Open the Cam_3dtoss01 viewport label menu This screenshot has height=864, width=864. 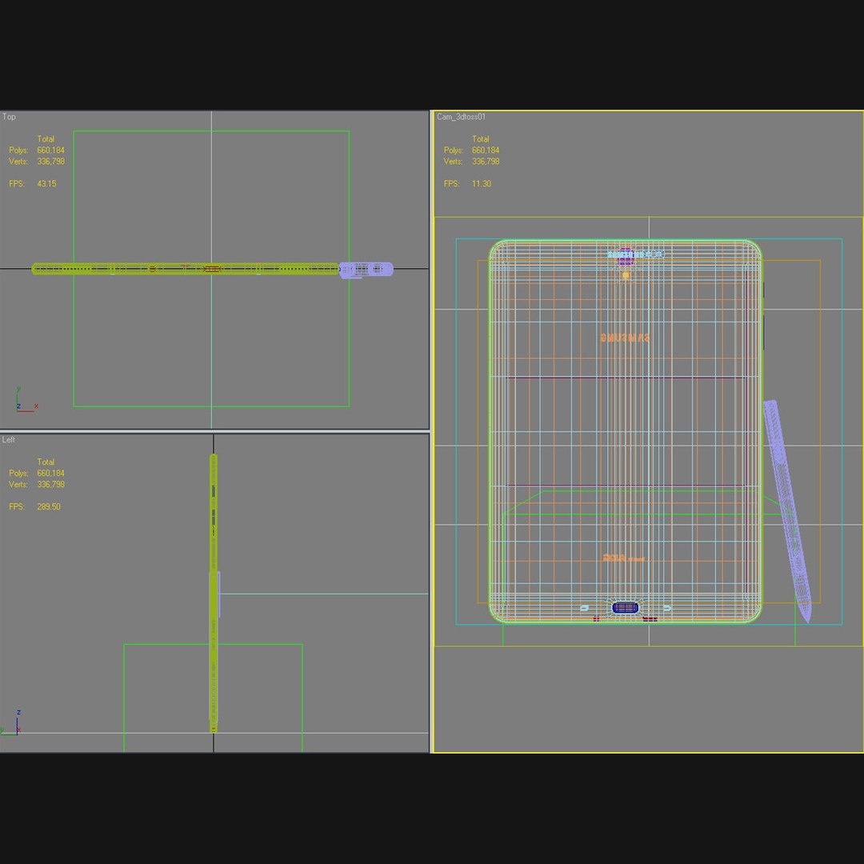(462, 117)
